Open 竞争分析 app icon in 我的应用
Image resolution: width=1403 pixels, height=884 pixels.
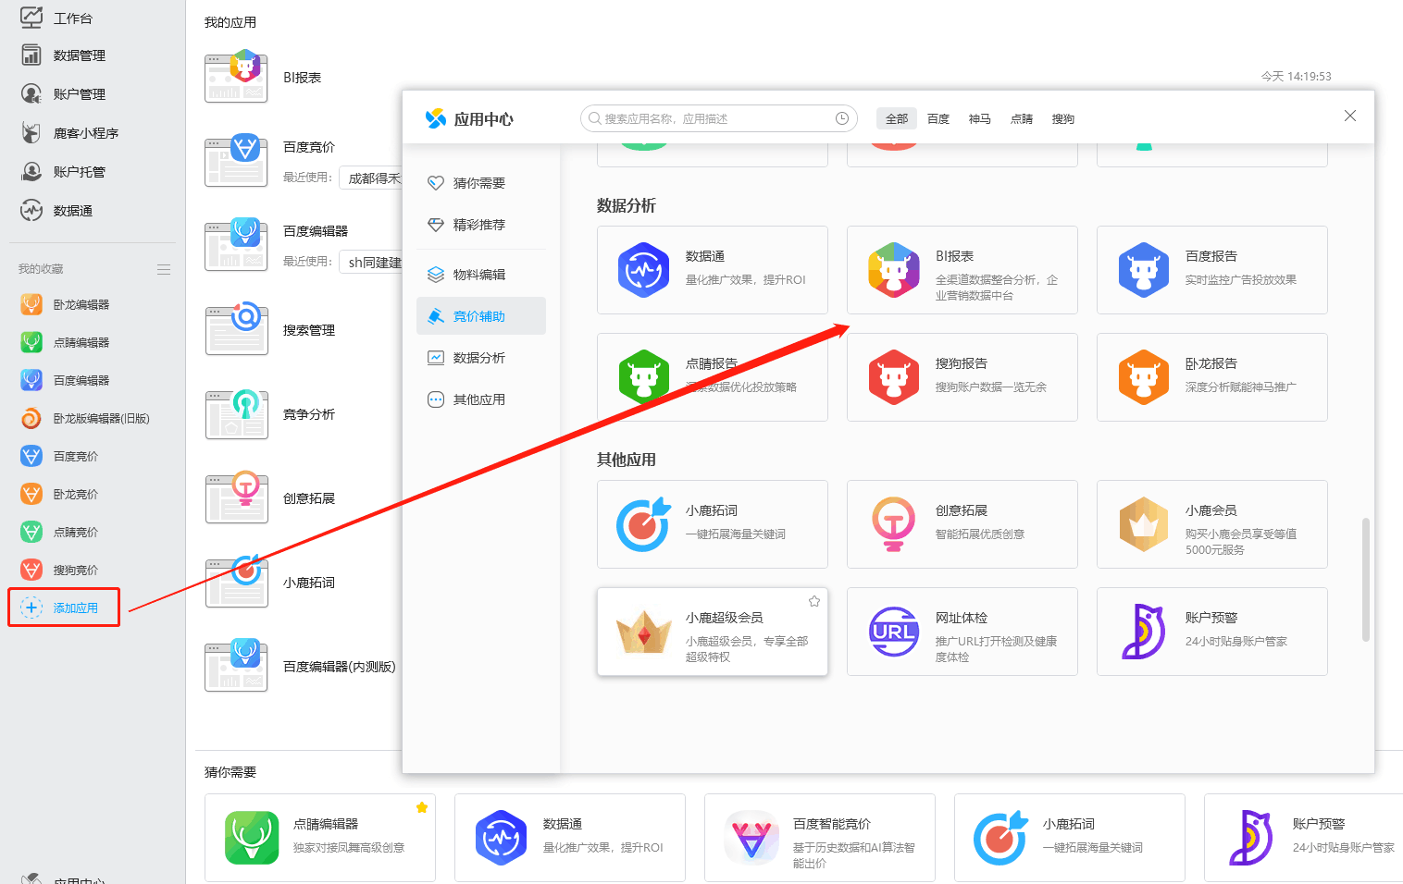coord(237,414)
